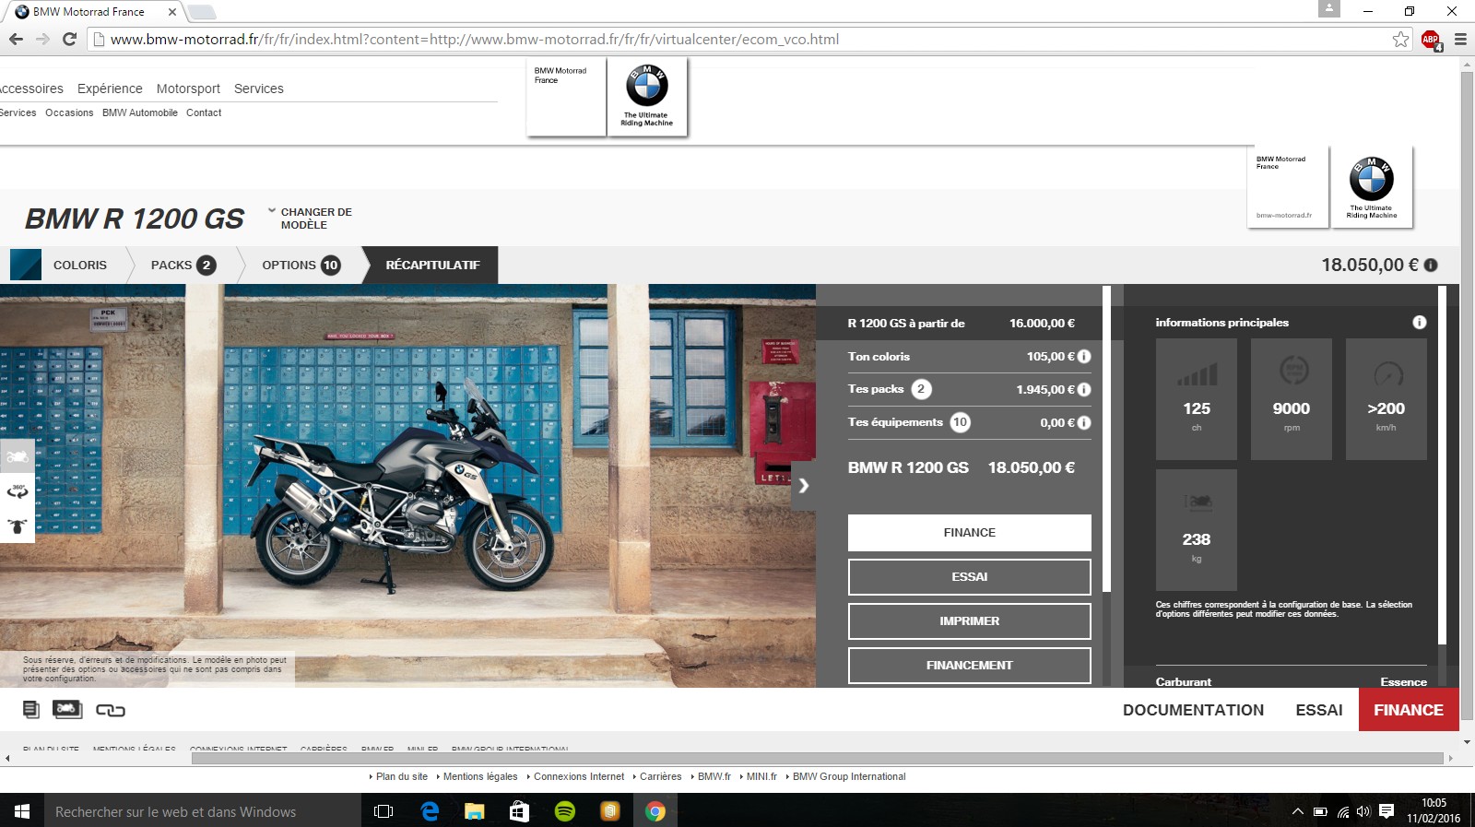
Task: Open the motorcycle gallery images icon
Action: (x=67, y=709)
